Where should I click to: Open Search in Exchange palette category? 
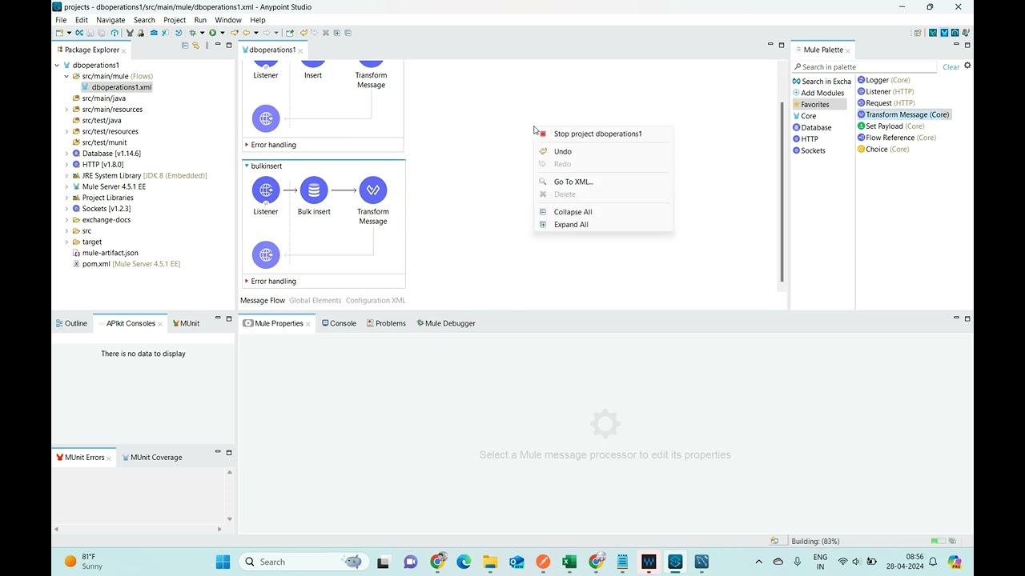pos(822,82)
